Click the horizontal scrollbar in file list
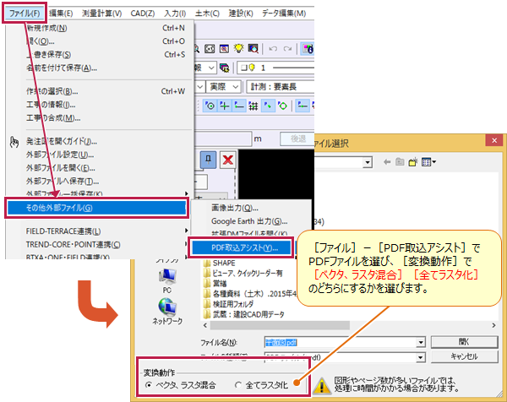 click(x=280, y=325)
